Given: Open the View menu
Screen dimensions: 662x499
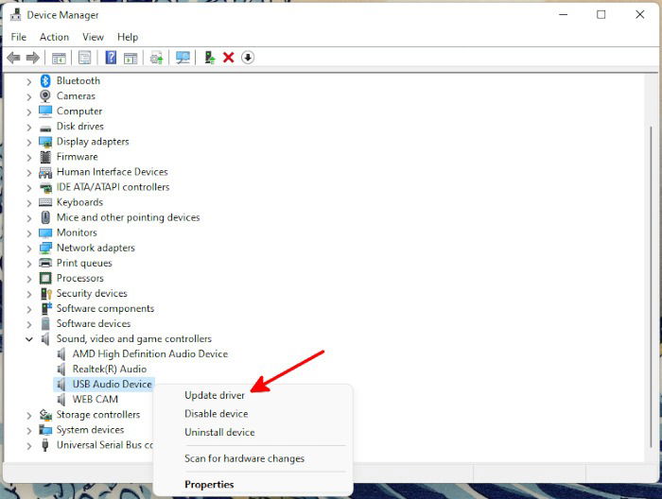Looking at the screenshot, I should click(x=93, y=37).
